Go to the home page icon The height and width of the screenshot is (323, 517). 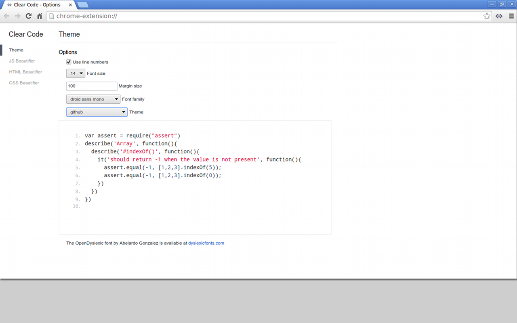[40, 16]
